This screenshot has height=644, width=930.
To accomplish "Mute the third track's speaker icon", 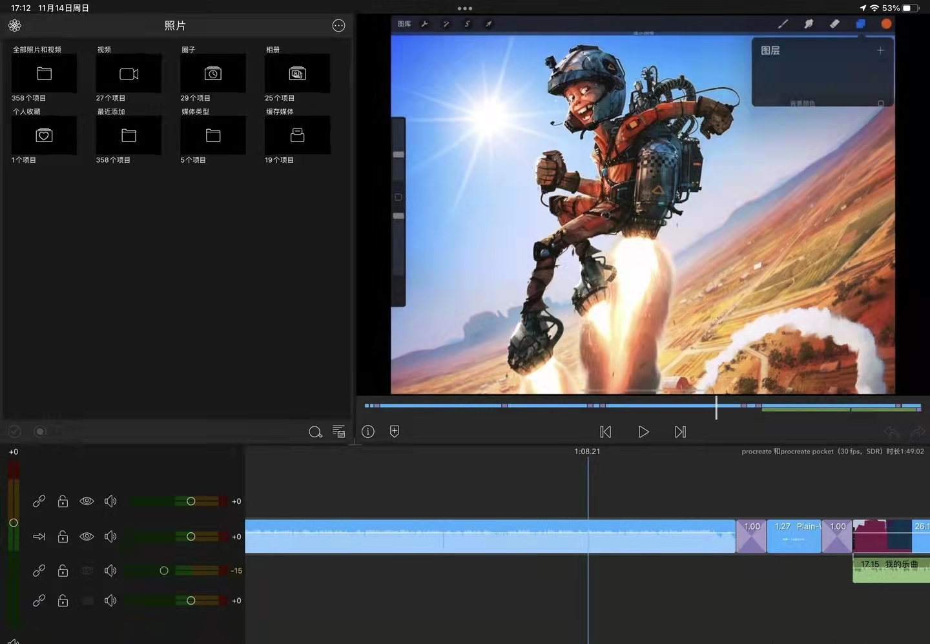I will tap(110, 570).
